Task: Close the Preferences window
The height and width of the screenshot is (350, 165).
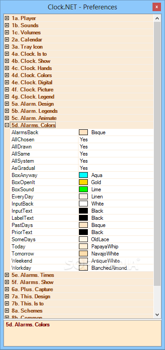Action: [157, 7]
